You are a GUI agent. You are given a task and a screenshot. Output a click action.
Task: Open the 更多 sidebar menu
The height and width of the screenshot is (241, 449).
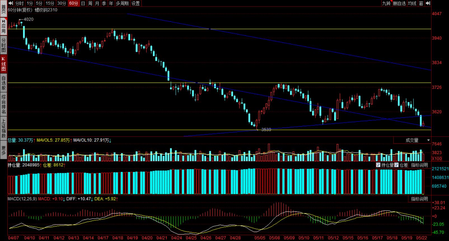click(x=3, y=151)
